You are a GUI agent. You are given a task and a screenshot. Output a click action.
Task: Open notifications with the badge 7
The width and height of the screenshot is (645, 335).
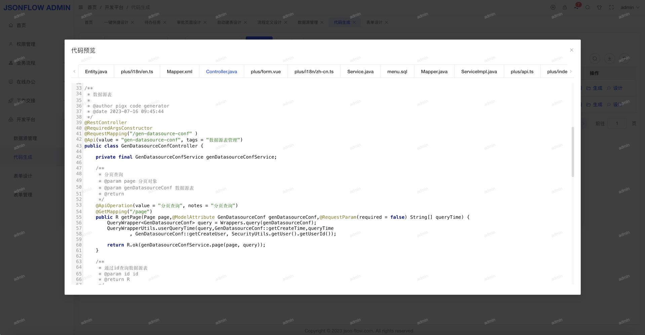[x=576, y=7]
